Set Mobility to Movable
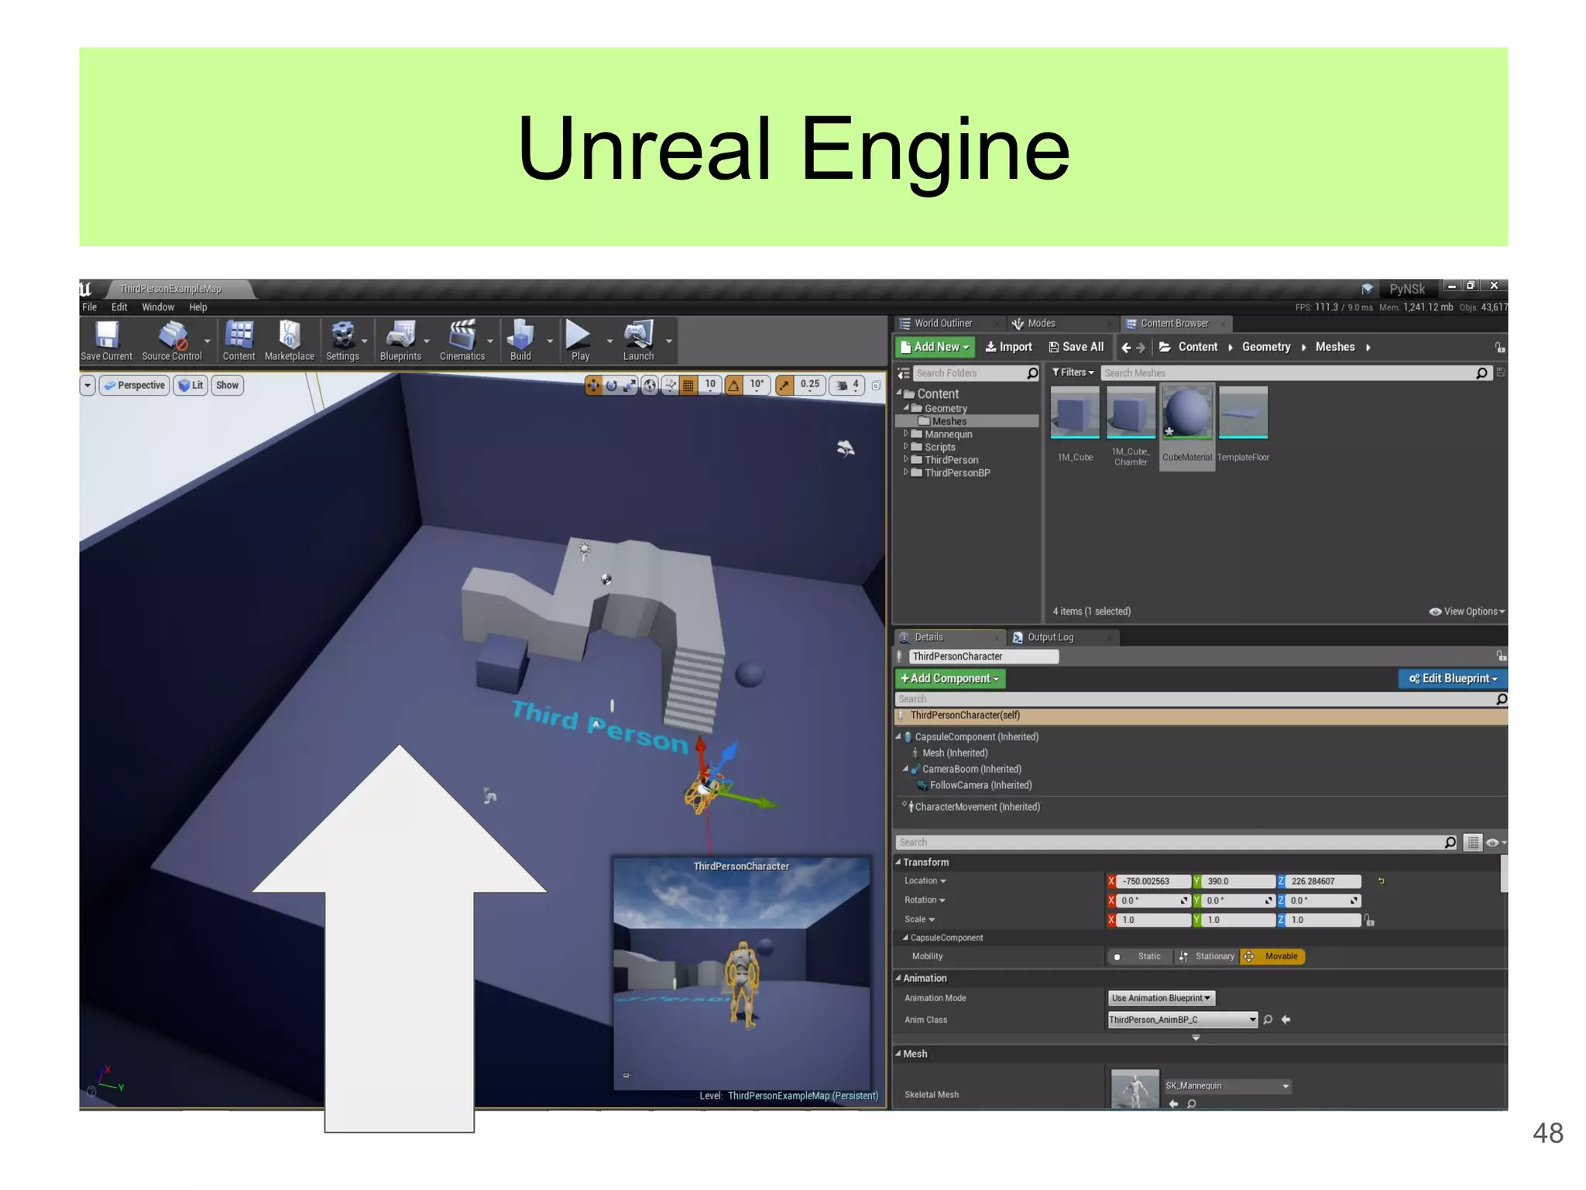This screenshot has height=1190, width=1586. click(x=1272, y=957)
